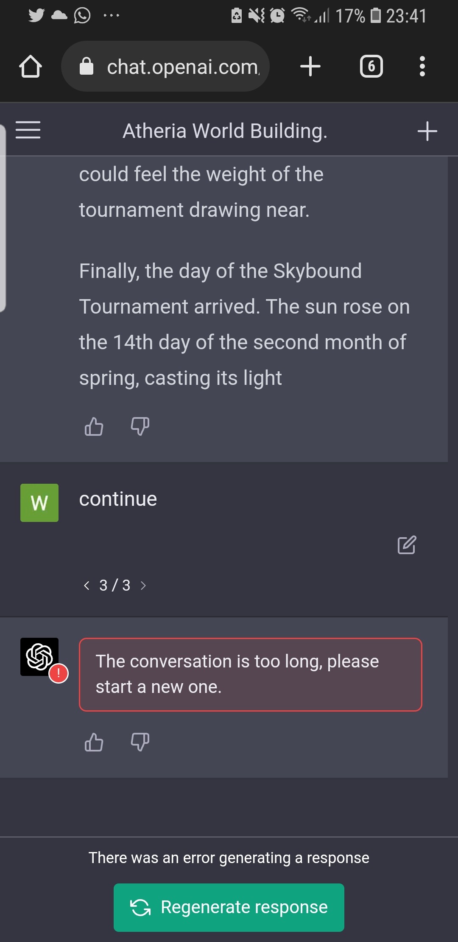Screen dimensions: 458x942
Task: Open the sidebar hamburger menu
Action: (28, 130)
